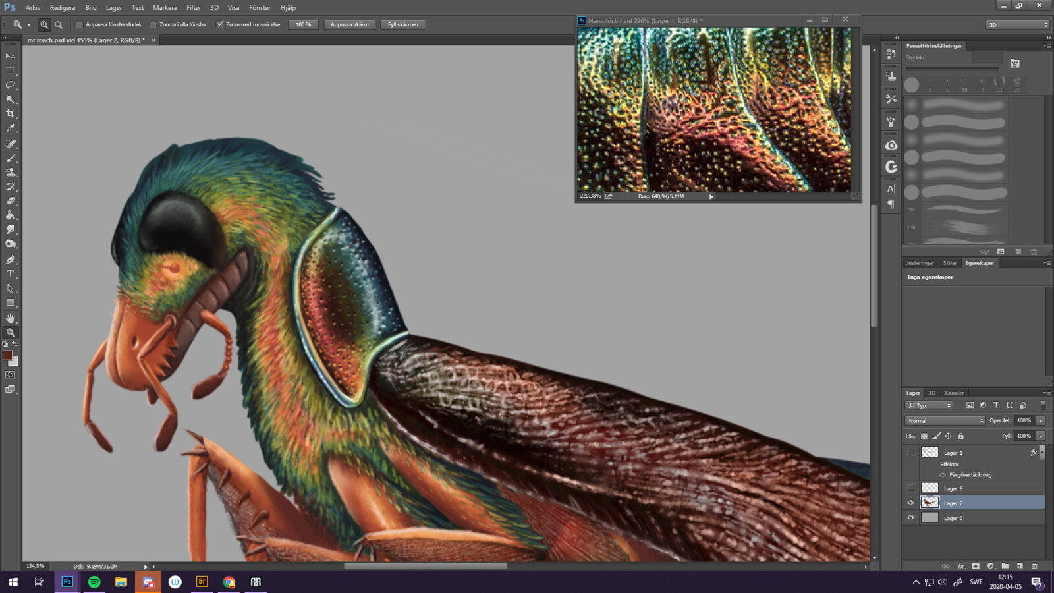Hide the Lager 2 layer

click(911, 503)
